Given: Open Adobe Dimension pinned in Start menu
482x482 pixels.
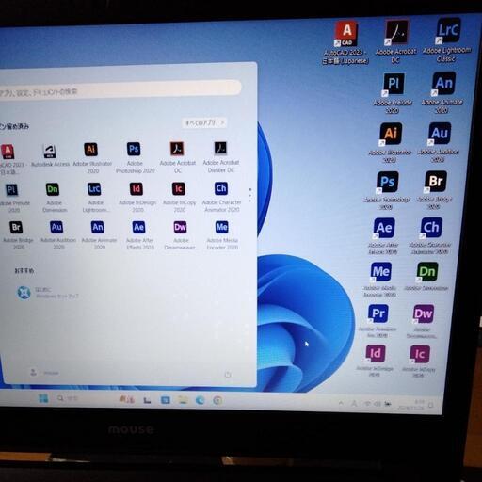Looking at the screenshot, I should [54, 197].
